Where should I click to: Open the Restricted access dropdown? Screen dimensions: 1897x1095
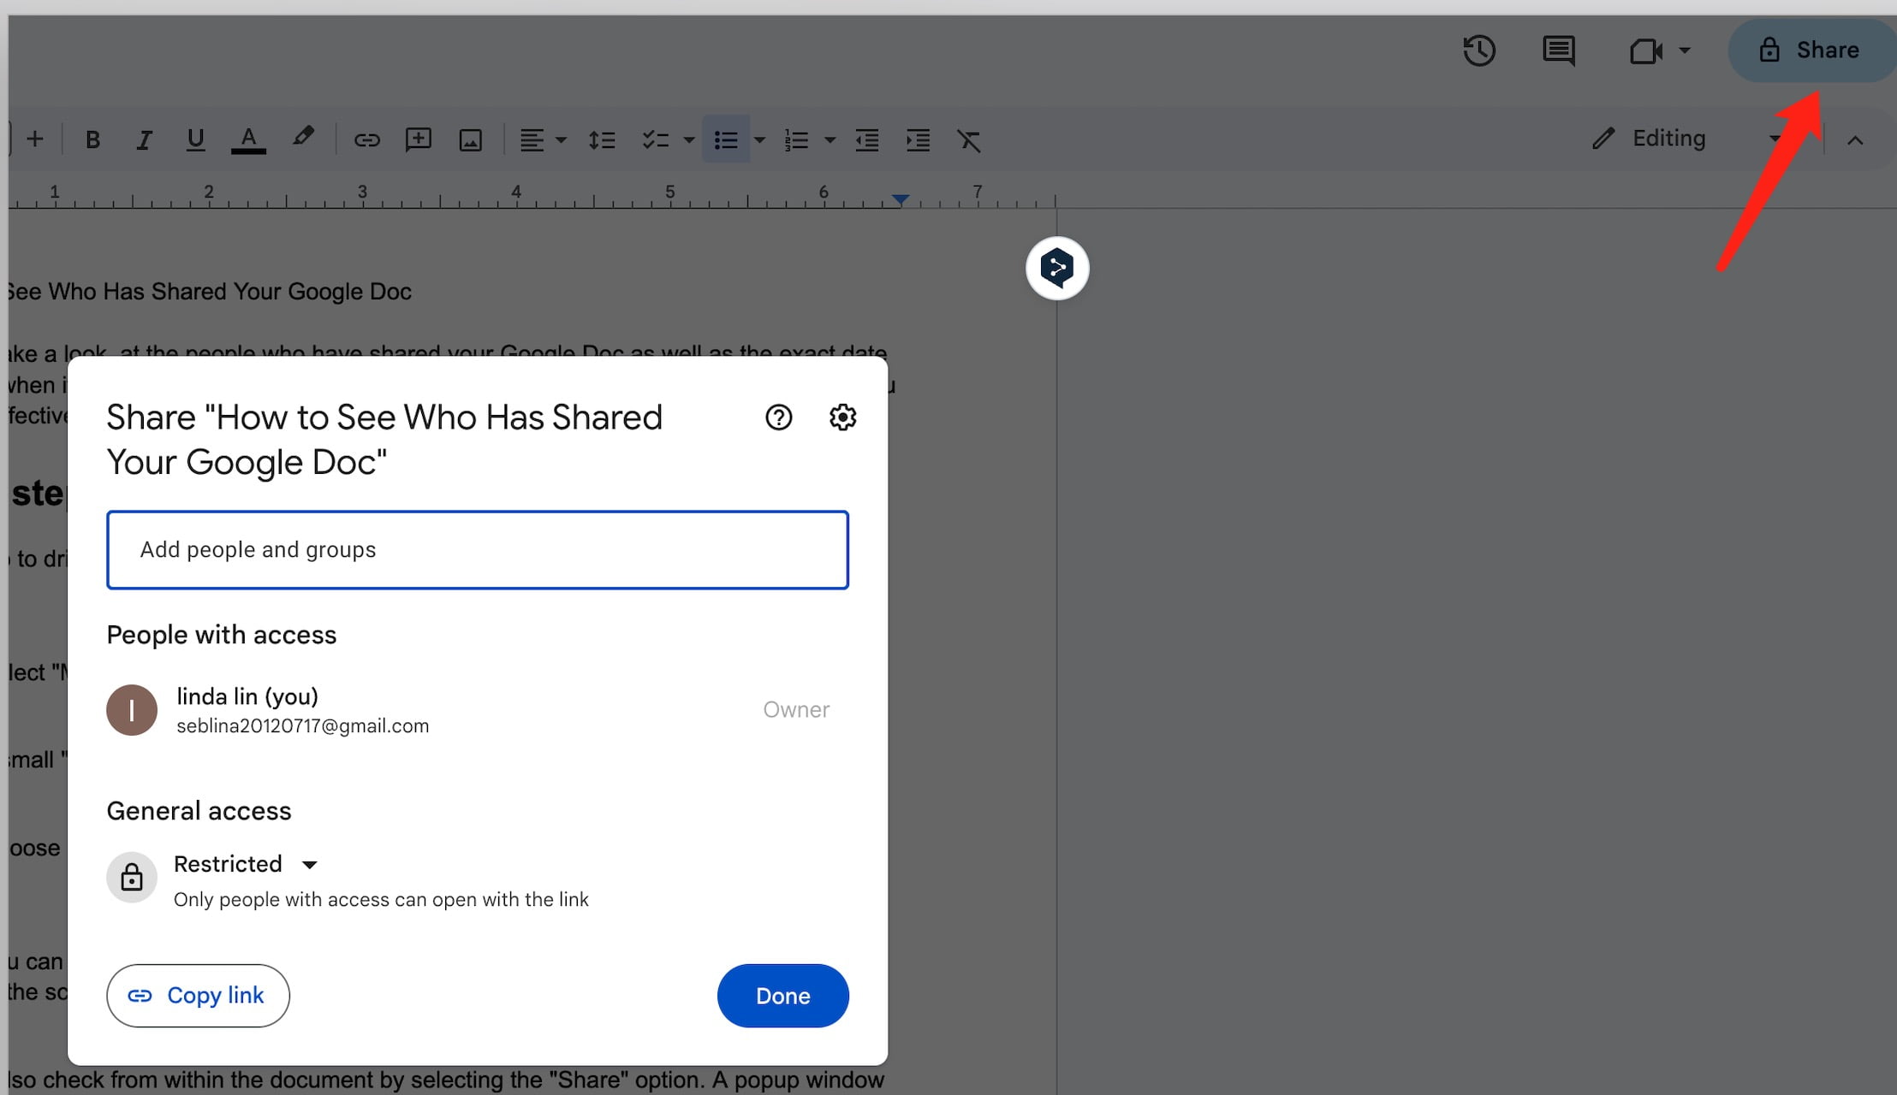[x=246, y=864]
